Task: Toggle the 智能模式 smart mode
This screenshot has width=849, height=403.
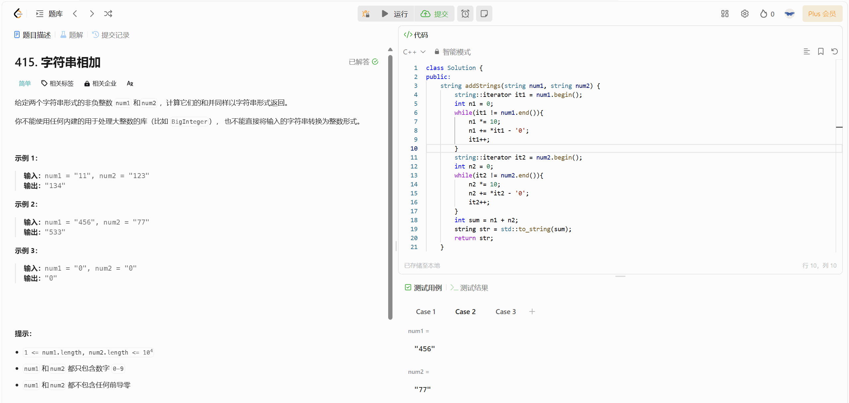Action: (453, 52)
